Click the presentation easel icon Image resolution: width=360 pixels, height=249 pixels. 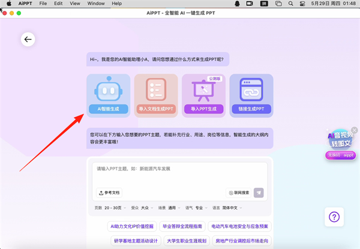tap(203, 91)
